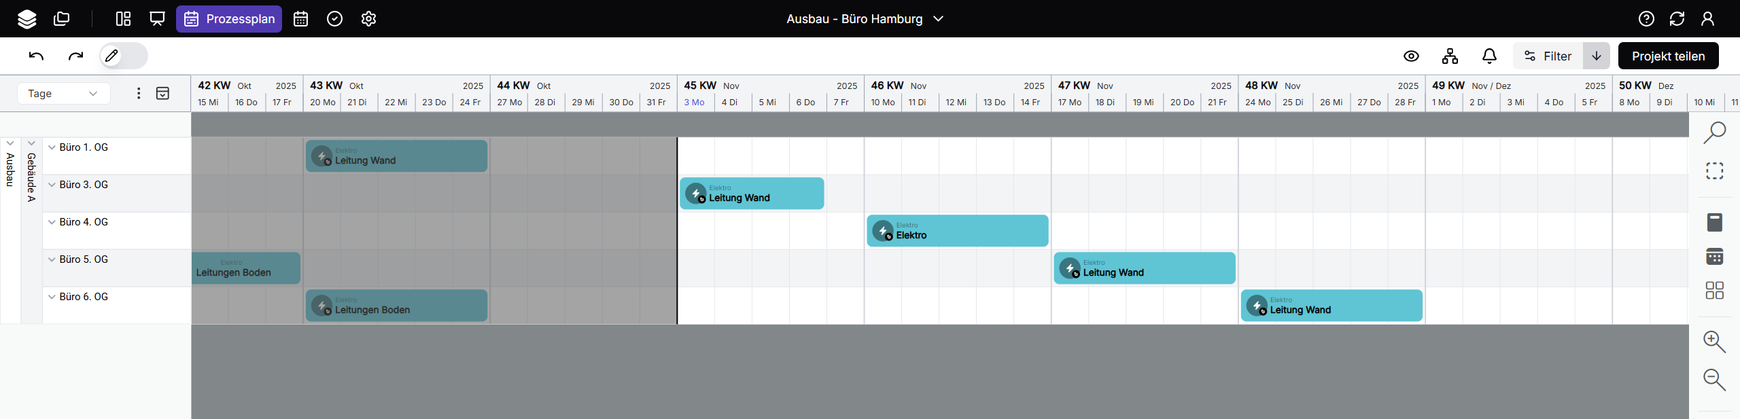Collapse the Gebäude A group
This screenshot has width=1740, height=419.
point(31,144)
